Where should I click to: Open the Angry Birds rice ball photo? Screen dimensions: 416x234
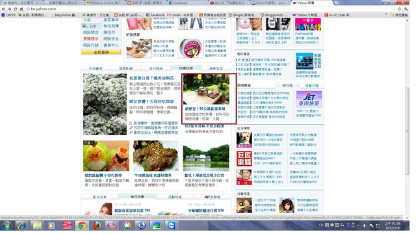[106, 156]
